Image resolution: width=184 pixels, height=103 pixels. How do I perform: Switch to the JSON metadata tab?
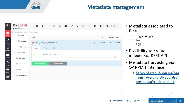[45, 48]
